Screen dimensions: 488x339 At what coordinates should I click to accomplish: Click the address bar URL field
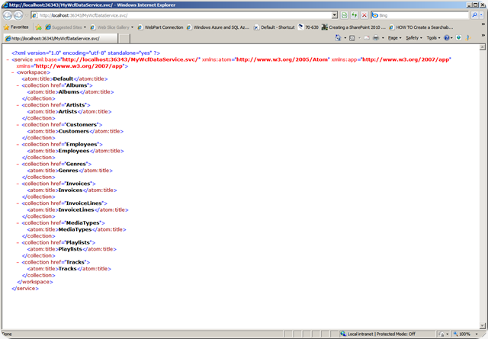181,15
